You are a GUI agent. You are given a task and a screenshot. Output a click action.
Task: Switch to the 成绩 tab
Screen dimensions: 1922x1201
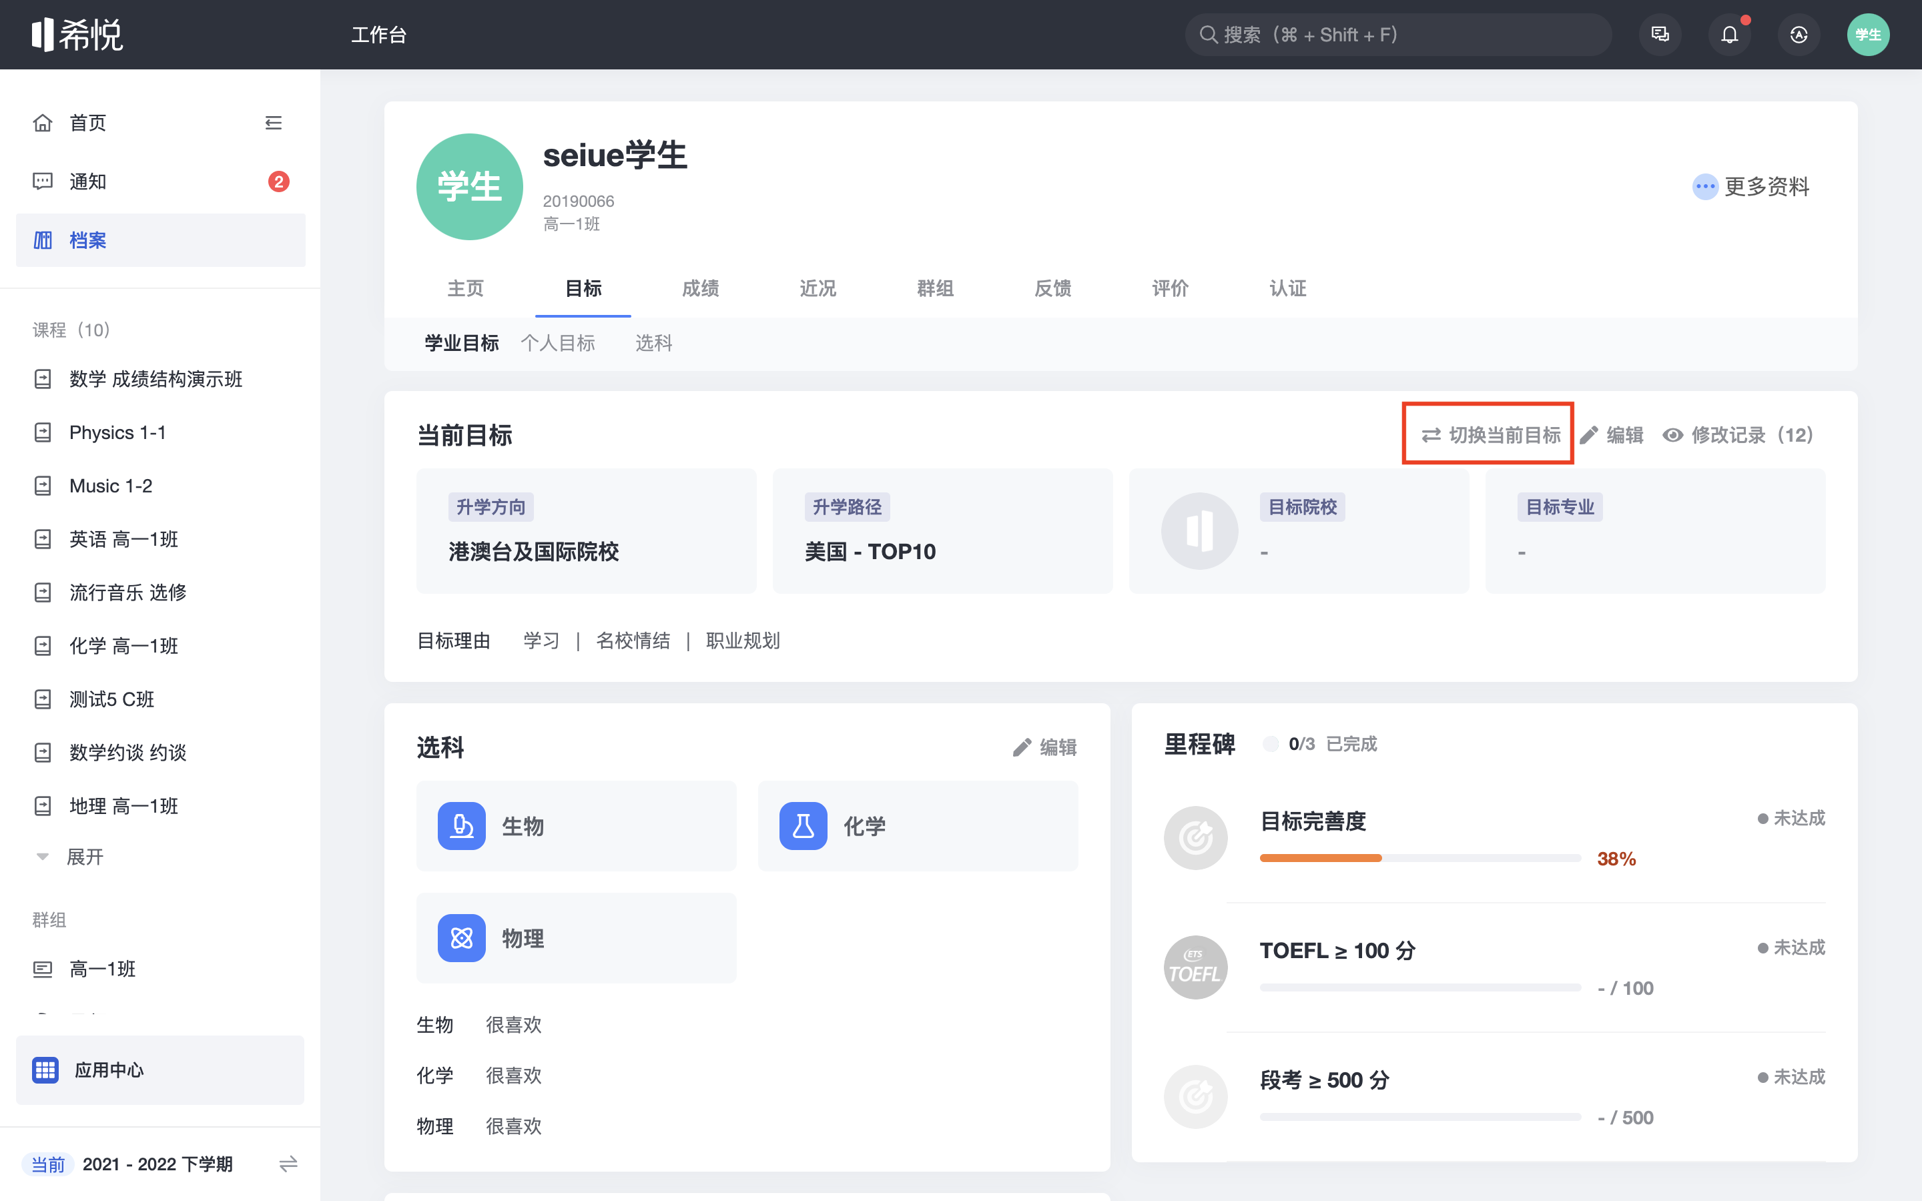tap(699, 288)
